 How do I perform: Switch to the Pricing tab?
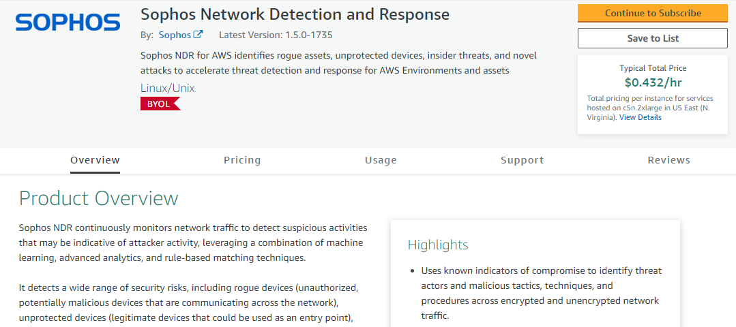point(242,160)
